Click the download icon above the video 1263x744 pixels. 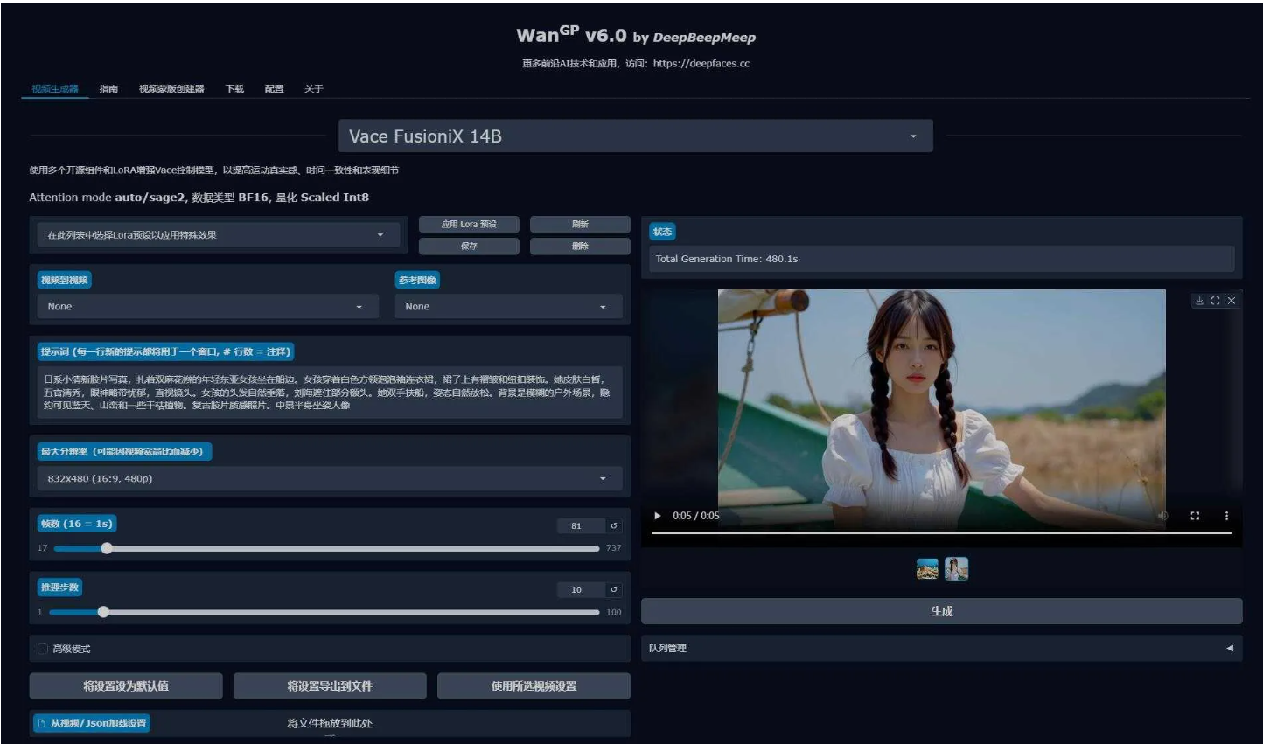click(1199, 301)
